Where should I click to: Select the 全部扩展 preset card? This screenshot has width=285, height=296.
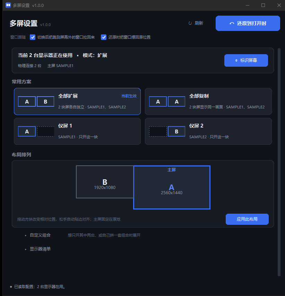click(x=77, y=101)
